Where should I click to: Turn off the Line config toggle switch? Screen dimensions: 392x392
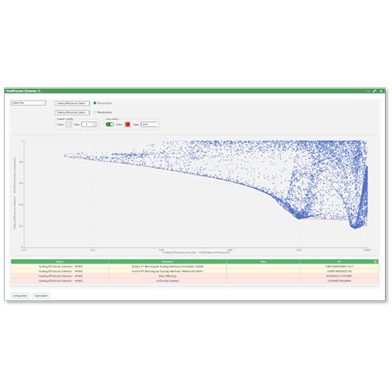110,125
